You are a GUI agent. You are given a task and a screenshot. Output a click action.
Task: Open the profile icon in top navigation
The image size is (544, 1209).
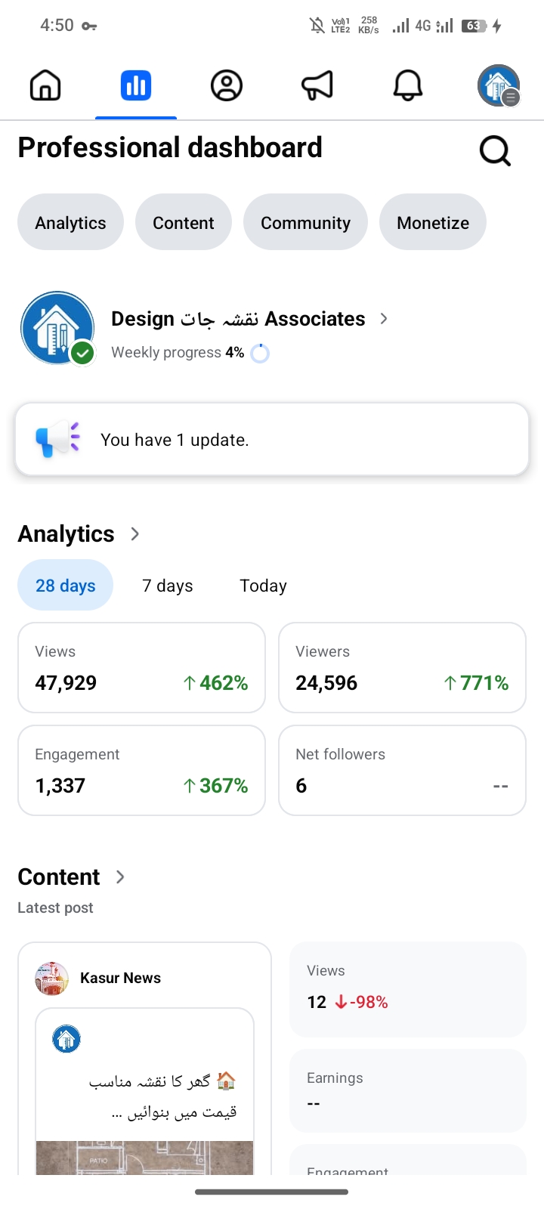tap(227, 85)
